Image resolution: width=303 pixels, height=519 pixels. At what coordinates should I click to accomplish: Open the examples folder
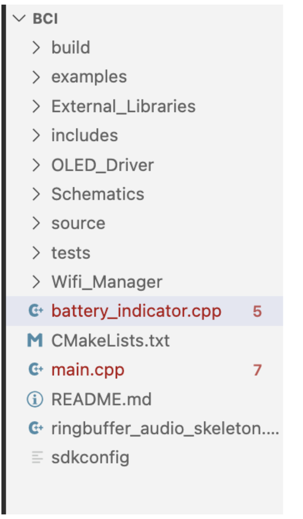tap(89, 77)
